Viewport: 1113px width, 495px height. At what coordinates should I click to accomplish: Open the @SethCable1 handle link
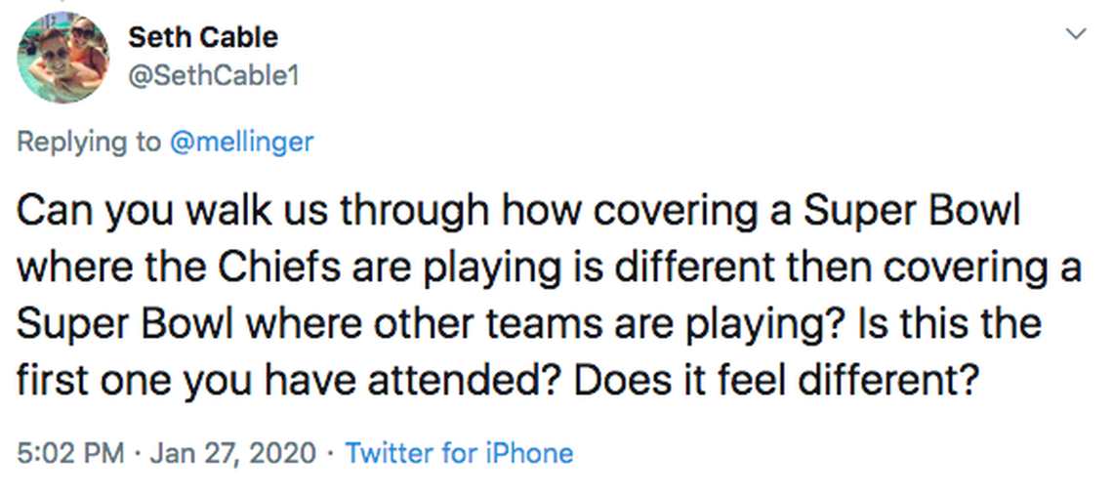pyautogui.click(x=213, y=74)
